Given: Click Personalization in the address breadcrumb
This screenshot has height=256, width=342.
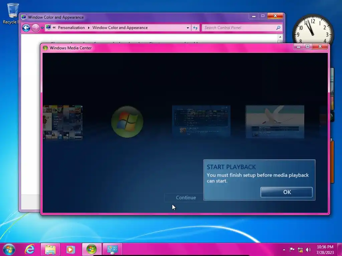Looking at the screenshot, I should coord(71,28).
